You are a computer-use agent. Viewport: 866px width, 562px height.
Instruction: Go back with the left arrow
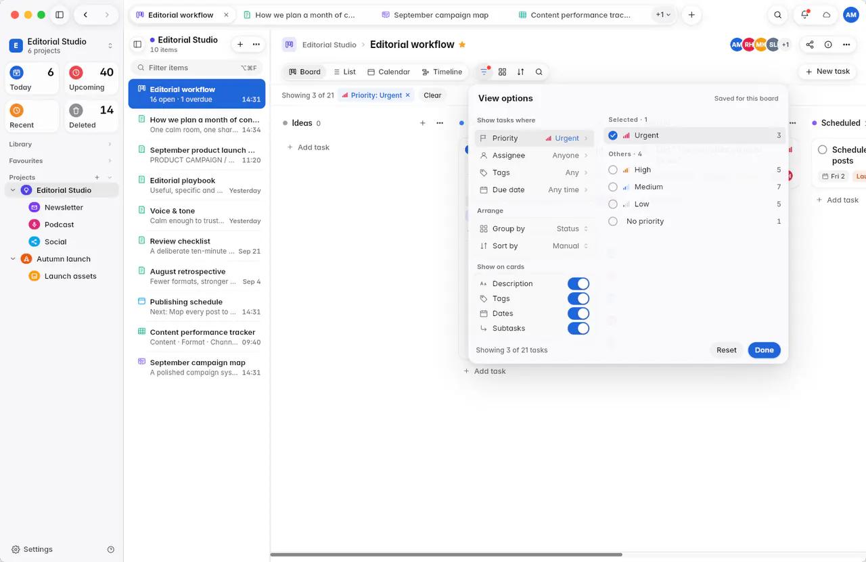click(85, 15)
